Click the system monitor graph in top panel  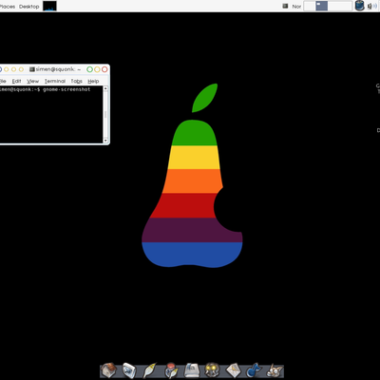tap(49, 6)
